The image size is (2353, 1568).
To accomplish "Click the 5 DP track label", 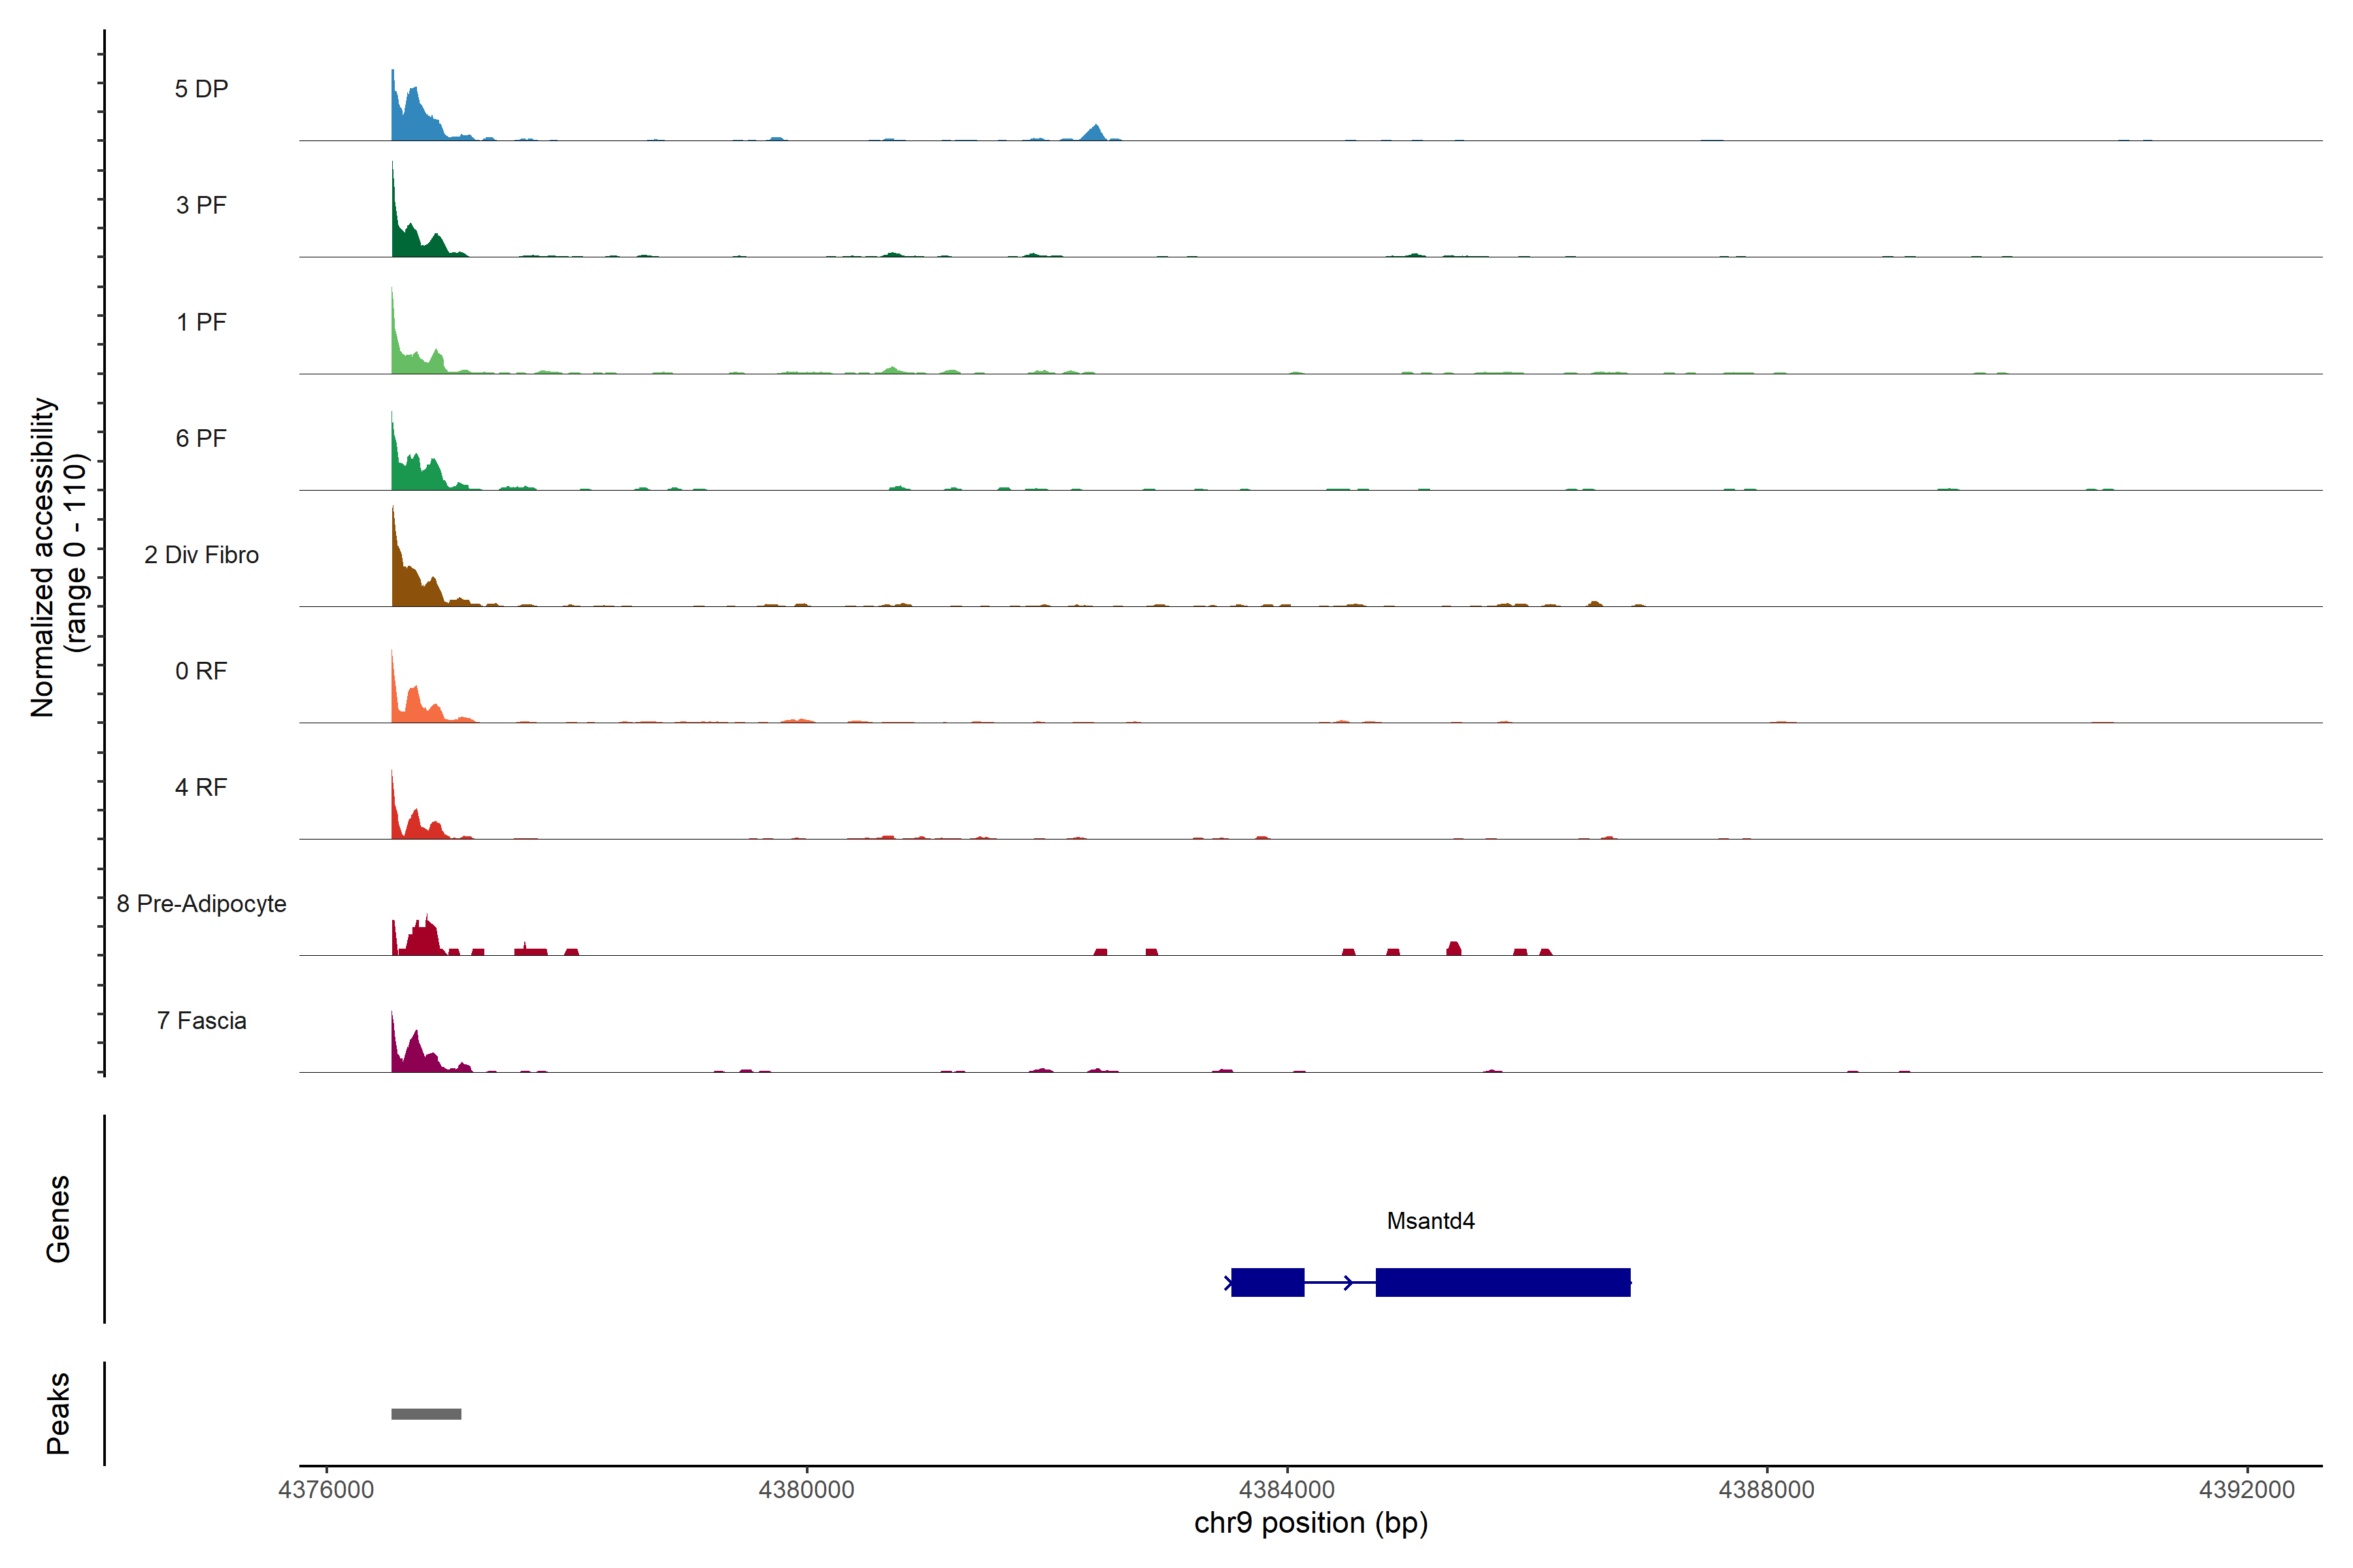I will pyautogui.click(x=201, y=89).
